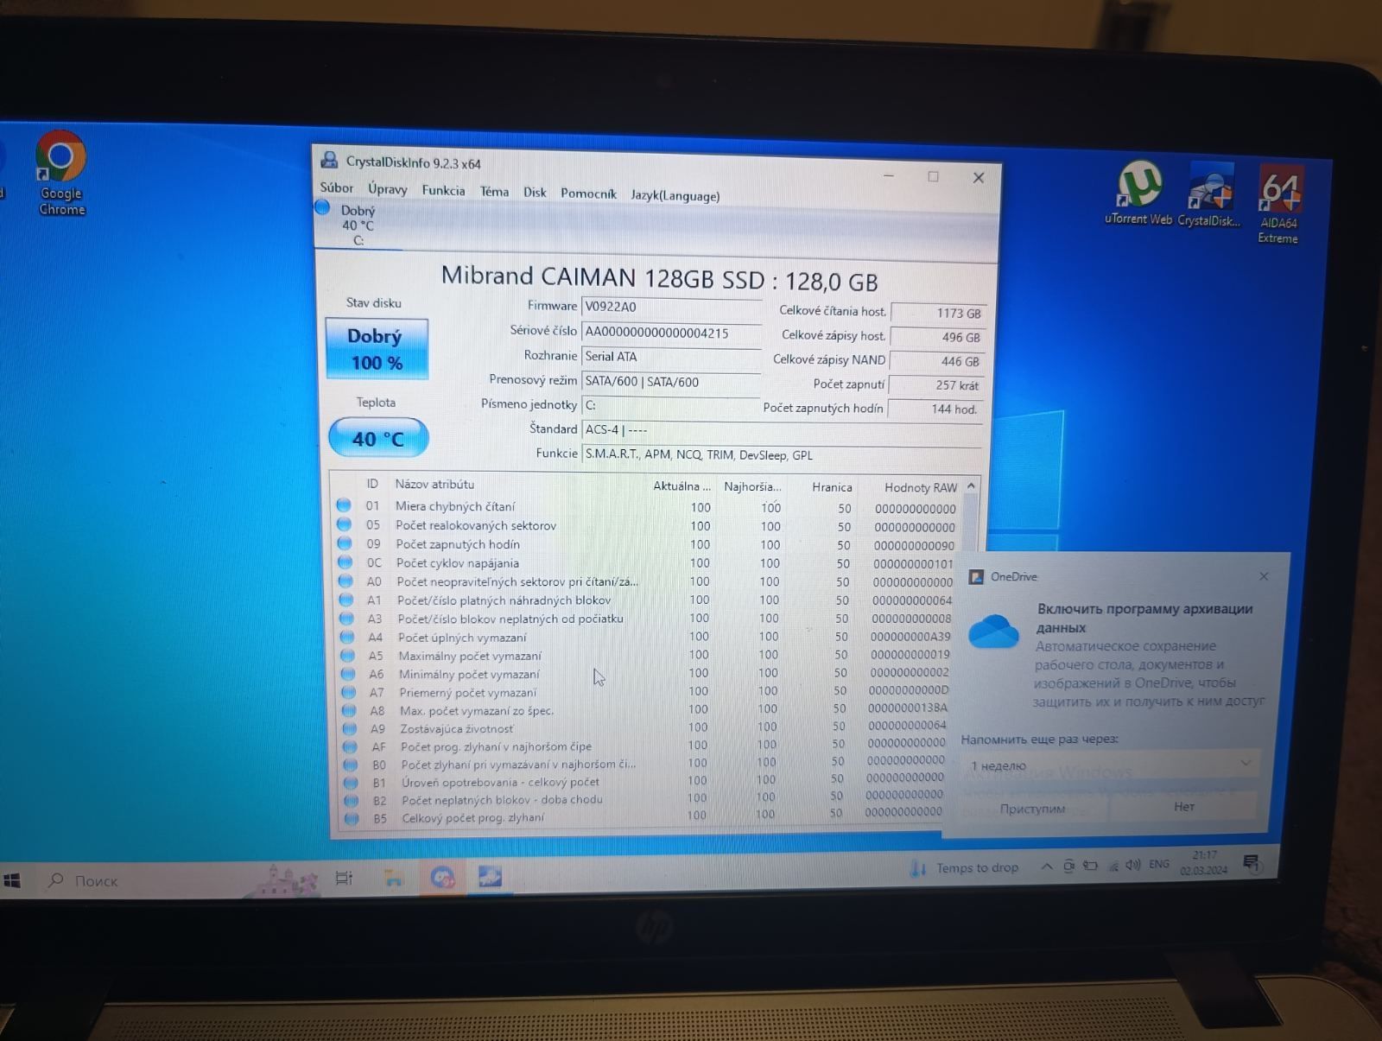
Task: Click the Приступим button in OneDrive
Action: (1032, 808)
